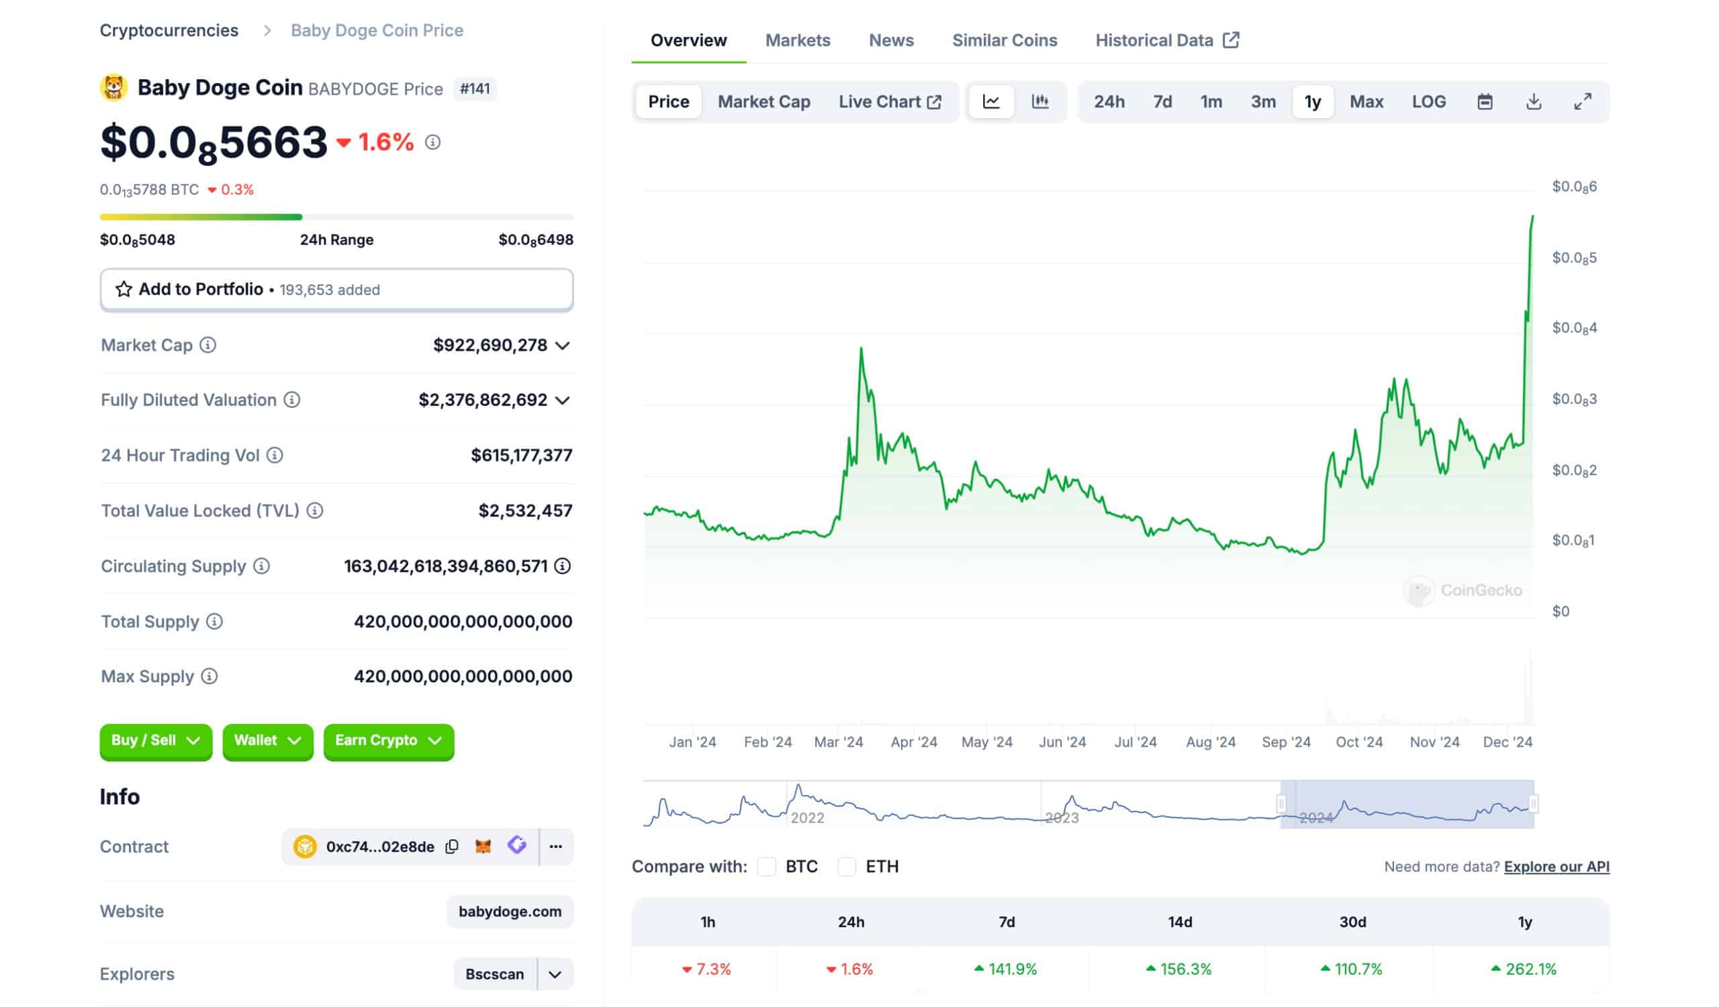Open the Overview tab
This screenshot has width=1719, height=1007.
[x=688, y=40]
